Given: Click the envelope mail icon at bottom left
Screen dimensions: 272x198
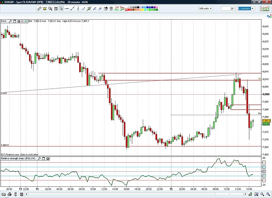Looking at the screenshot, I should pyautogui.click(x=3, y=194).
